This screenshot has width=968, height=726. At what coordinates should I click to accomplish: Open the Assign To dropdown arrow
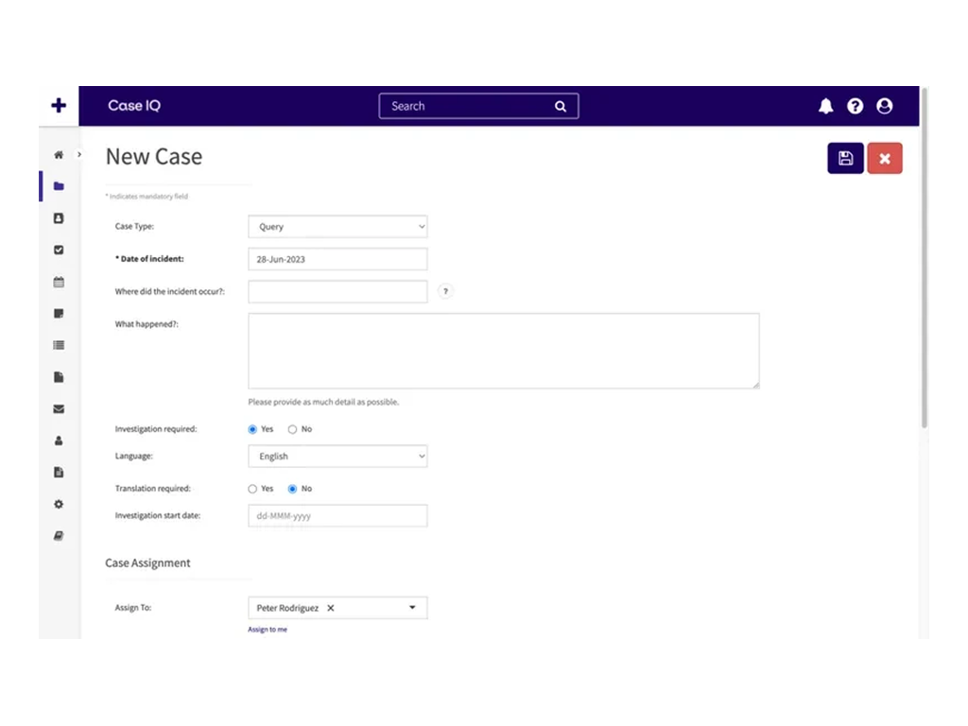point(412,608)
